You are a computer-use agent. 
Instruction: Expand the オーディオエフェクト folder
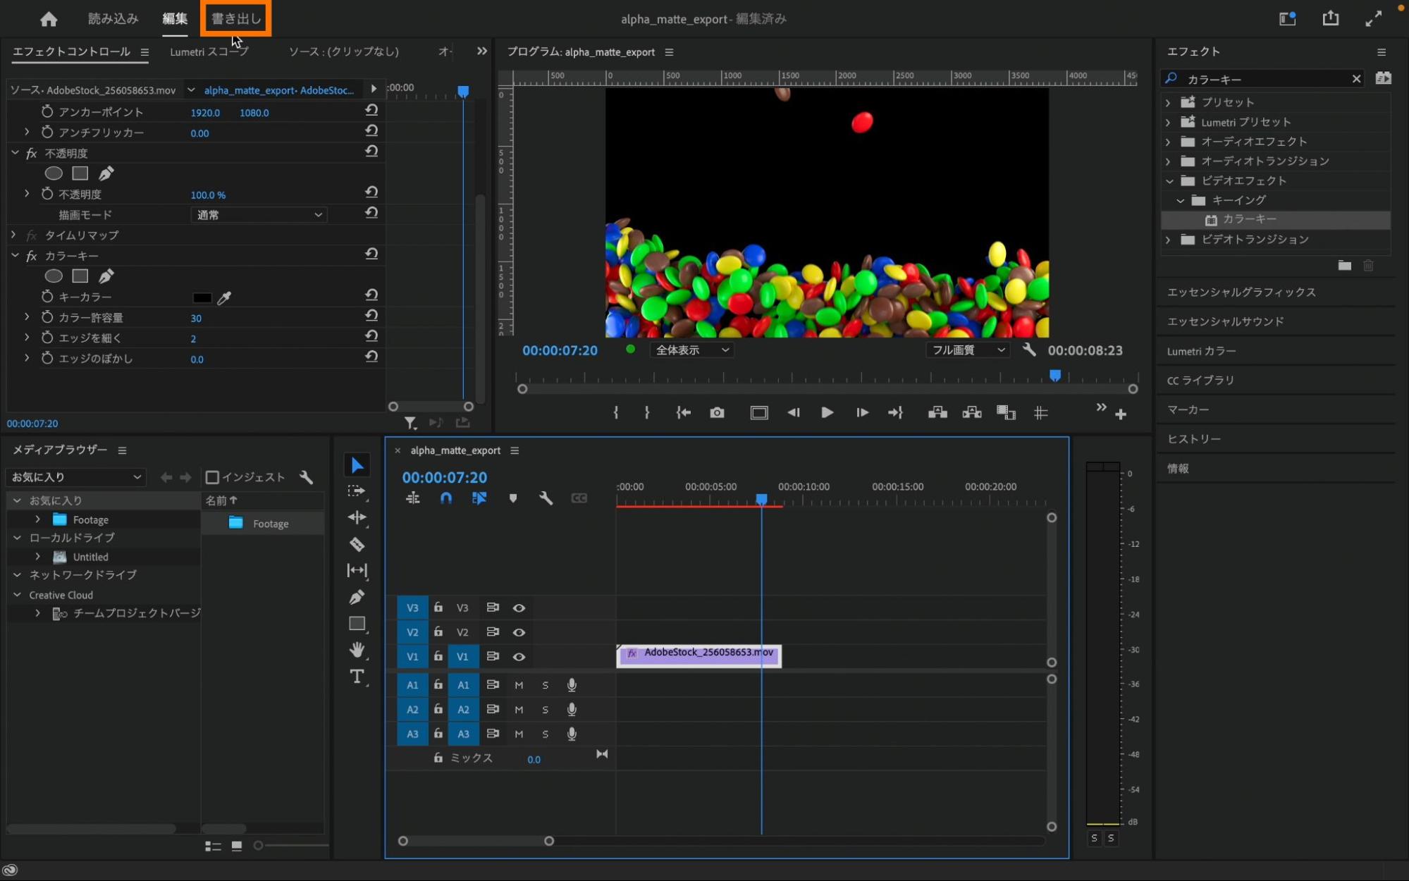pyautogui.click(x=1168, y=142)
